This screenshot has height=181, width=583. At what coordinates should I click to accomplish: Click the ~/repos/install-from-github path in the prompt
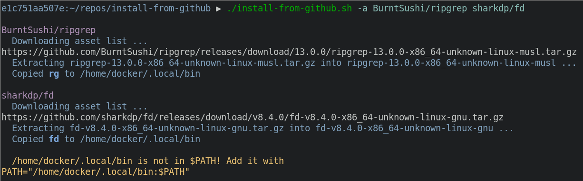coord(140,8)
